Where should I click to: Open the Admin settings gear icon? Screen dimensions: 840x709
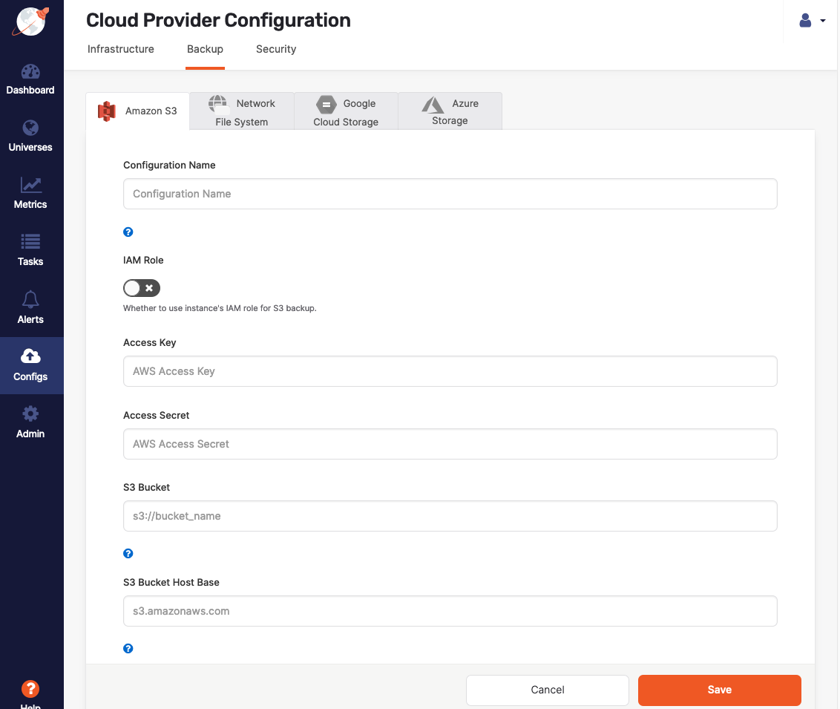pos(30,422)
